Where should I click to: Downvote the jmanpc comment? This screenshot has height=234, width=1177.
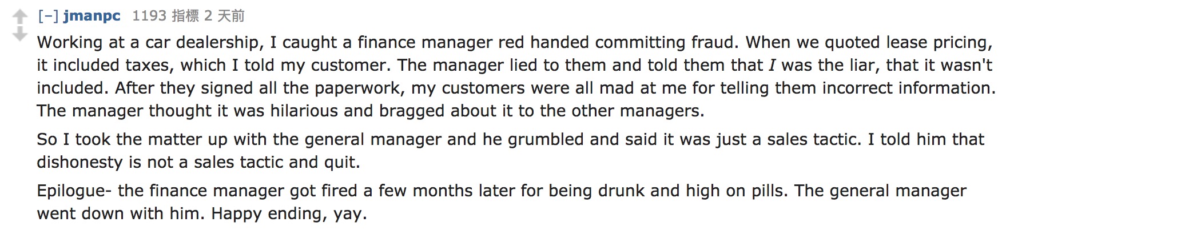20,34
